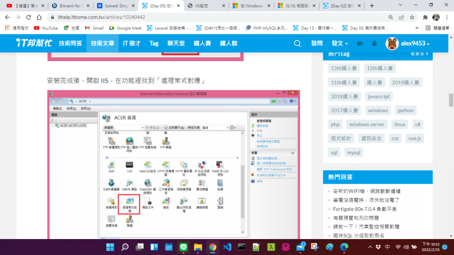Open the Mail app in the taskbar
Viewport: 454px width, 255px height.
301,247
